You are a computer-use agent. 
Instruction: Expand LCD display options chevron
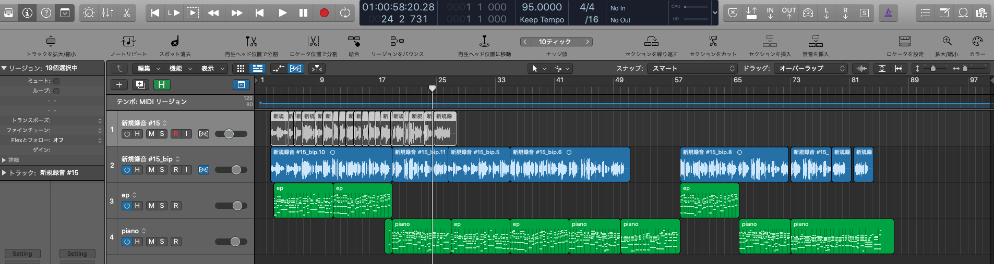(x=715, y=13)
